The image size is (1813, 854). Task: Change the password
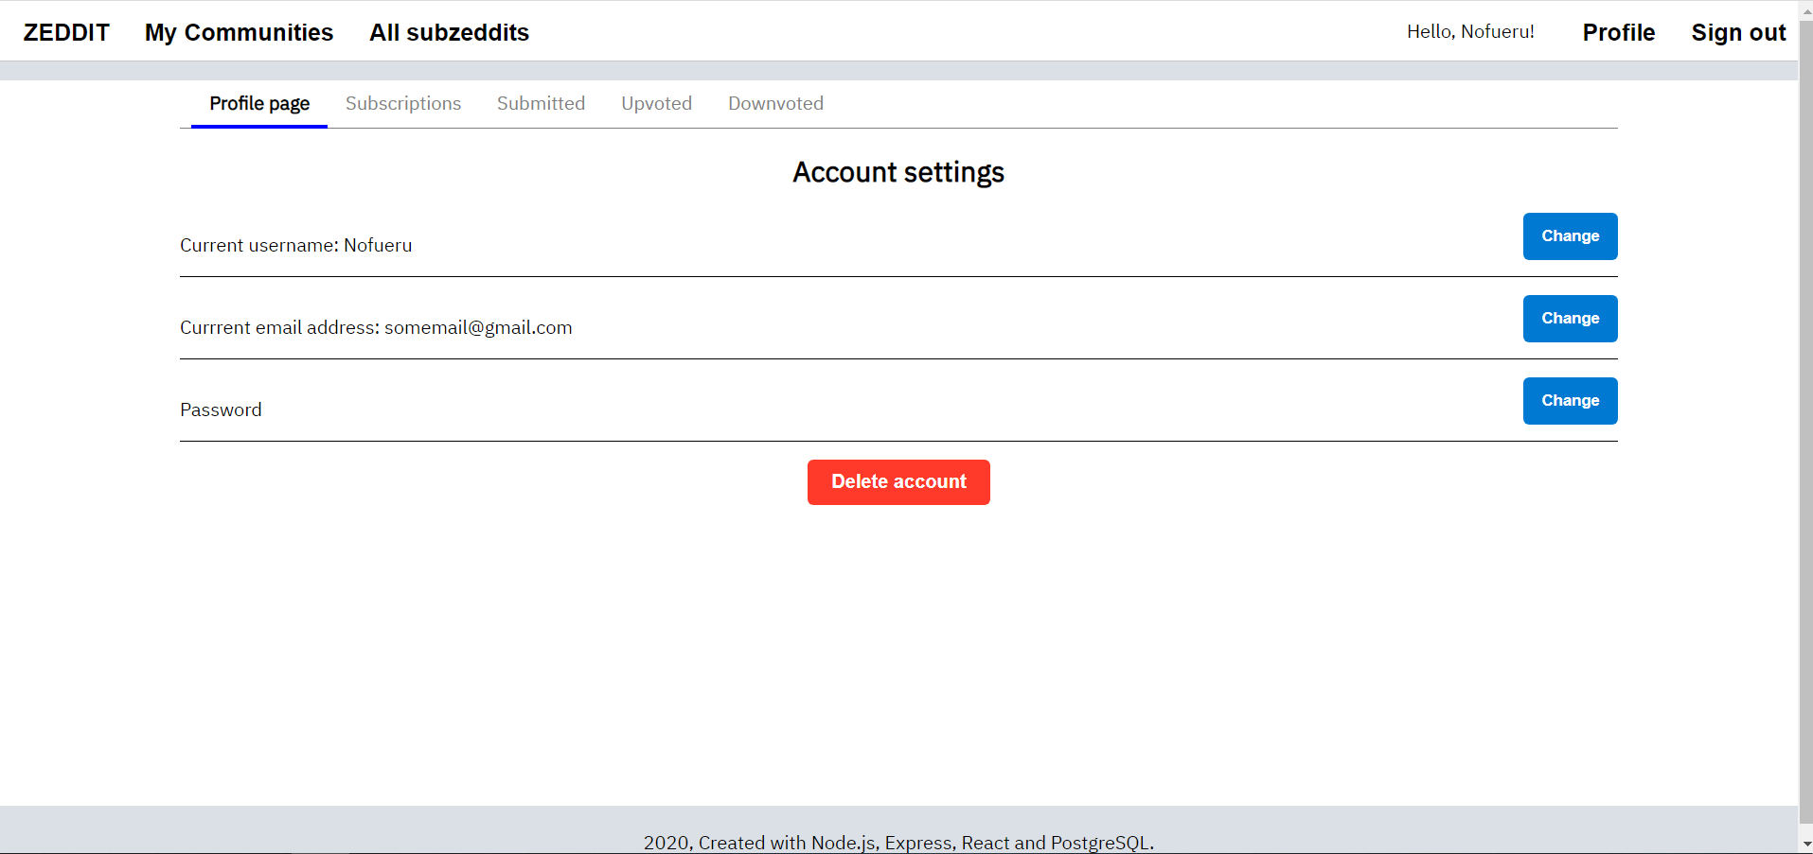pos(1570,401)
